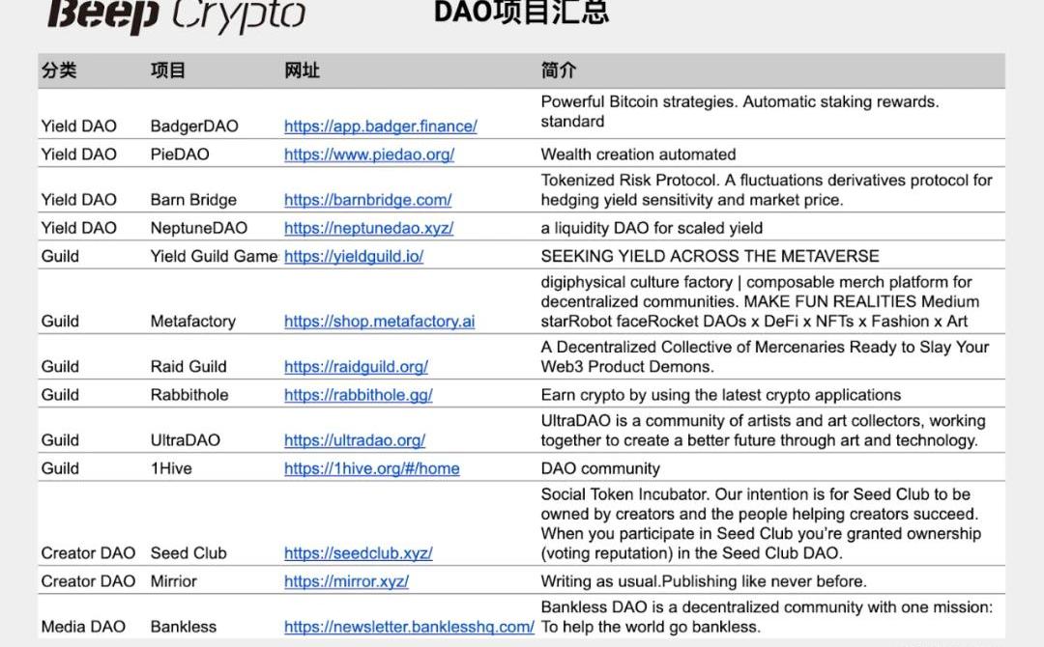Open the 1hive.org home link

[x=371, y=468]
